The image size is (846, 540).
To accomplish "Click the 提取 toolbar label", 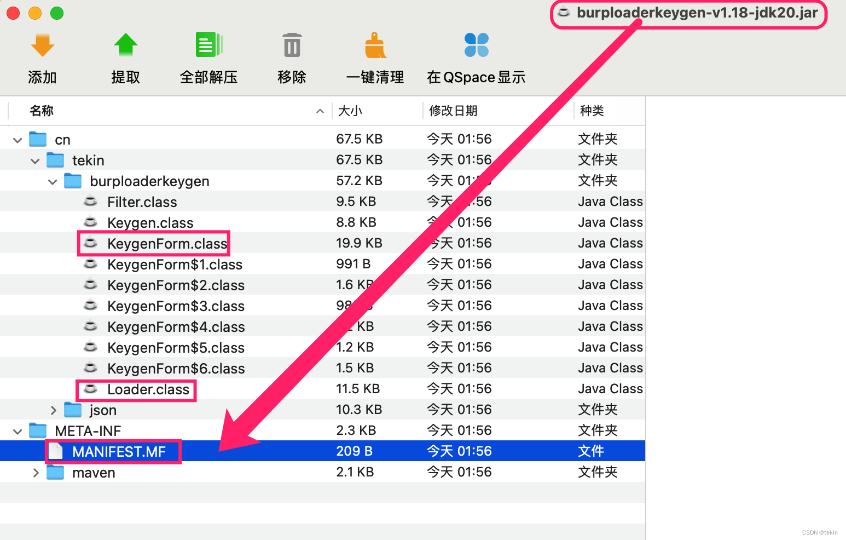I will 126,77.
